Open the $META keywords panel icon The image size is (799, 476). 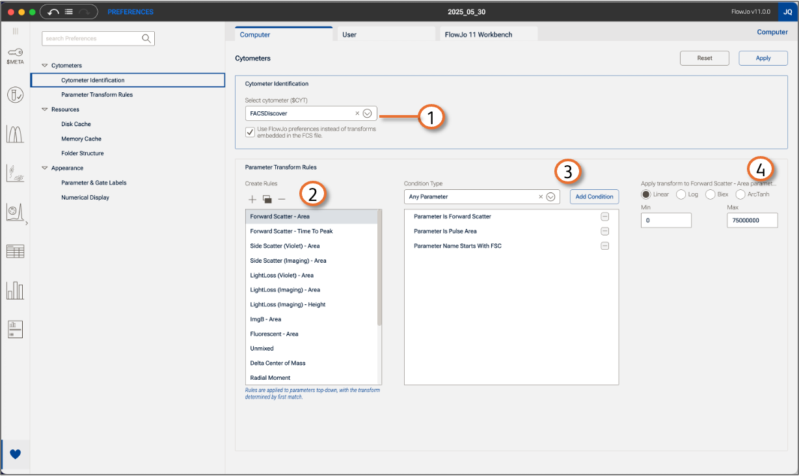pos(15,56)
